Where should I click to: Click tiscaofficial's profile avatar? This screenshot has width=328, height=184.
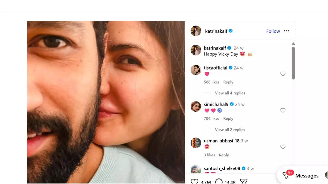[x=196, y=70]
